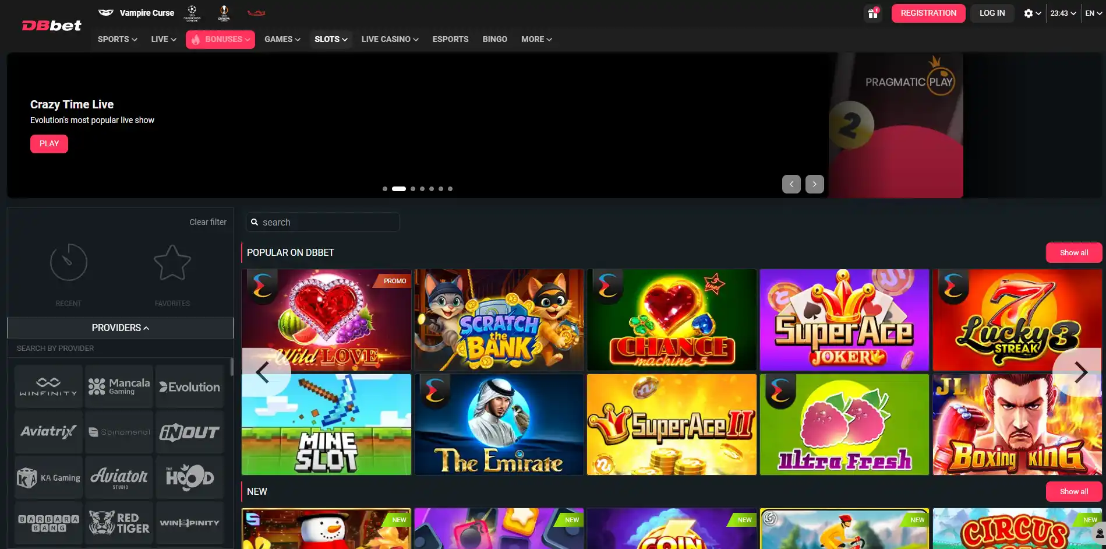1106x549 pixels.
Task: Open the DBbet logo home link
Action: coord(52,26)
